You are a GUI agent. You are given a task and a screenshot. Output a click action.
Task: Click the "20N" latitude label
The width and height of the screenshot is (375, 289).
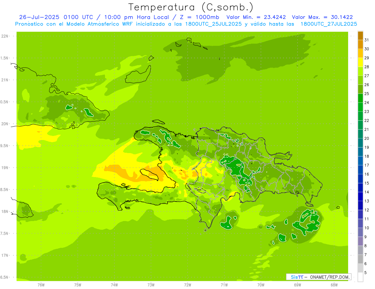[5, 124]
